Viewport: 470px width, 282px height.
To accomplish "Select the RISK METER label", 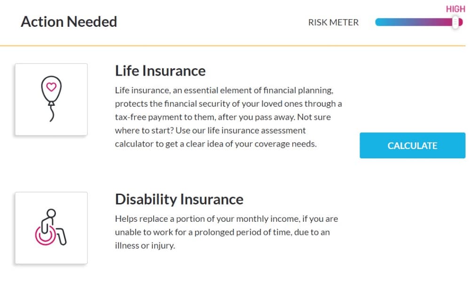I will (x=333, y=22).
